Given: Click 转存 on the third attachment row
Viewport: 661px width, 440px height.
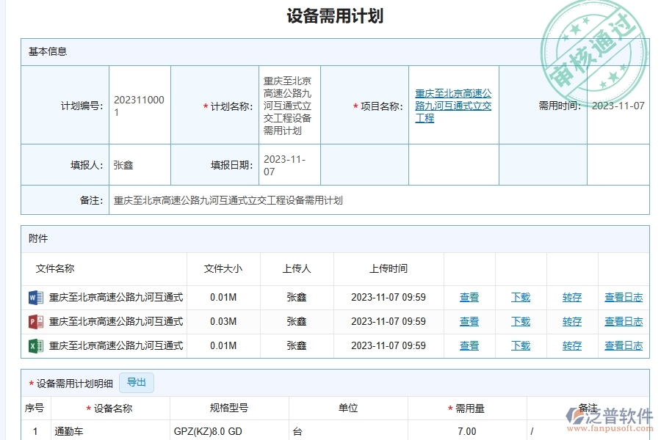Looking at the screenshot, I should tap(571, 345).
